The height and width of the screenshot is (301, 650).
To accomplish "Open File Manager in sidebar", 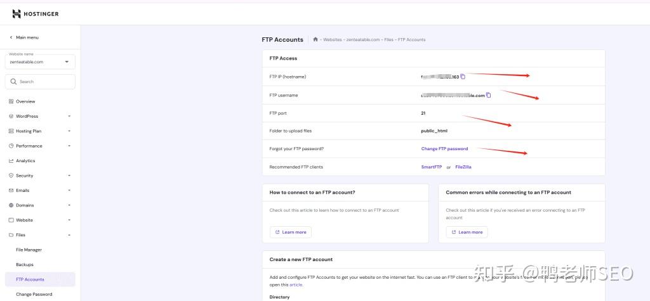I will tap(29, 250).
